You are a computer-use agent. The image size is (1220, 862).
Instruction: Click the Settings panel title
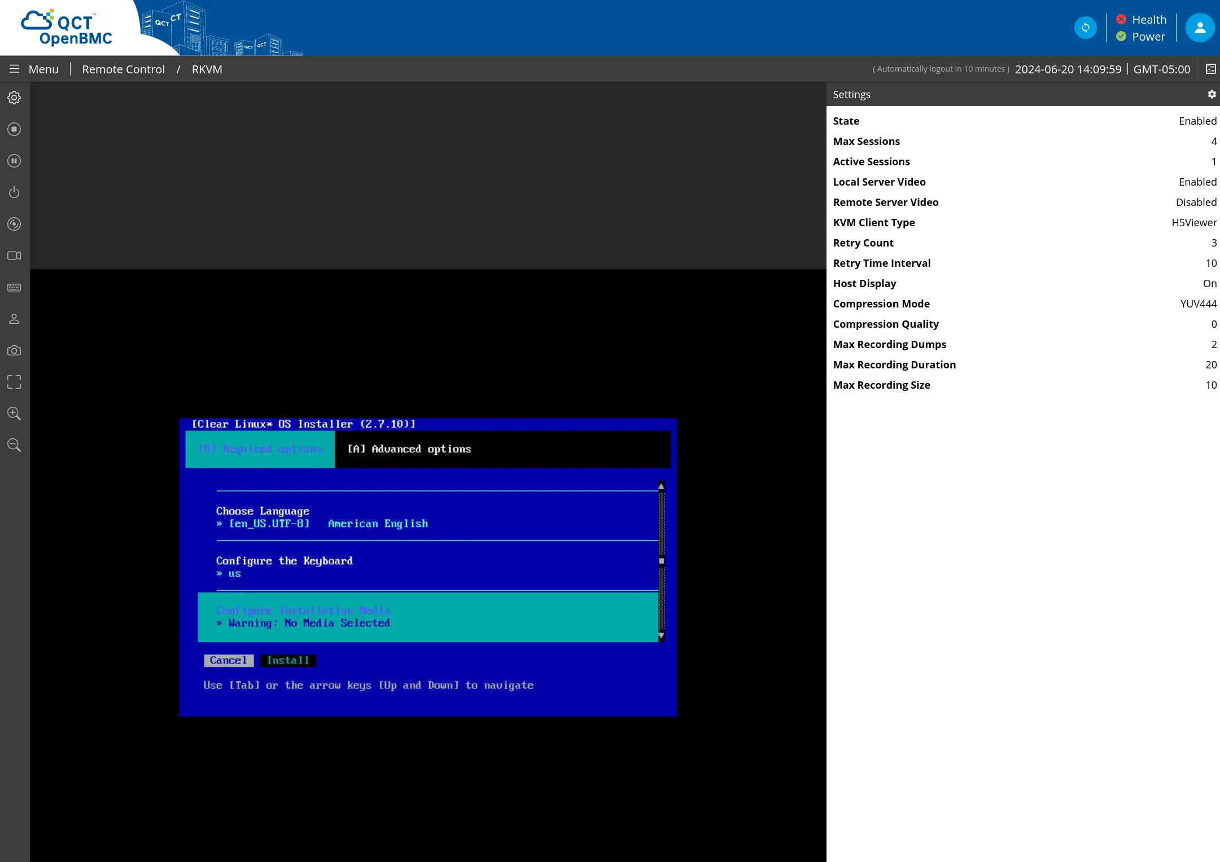click(851, 94)
